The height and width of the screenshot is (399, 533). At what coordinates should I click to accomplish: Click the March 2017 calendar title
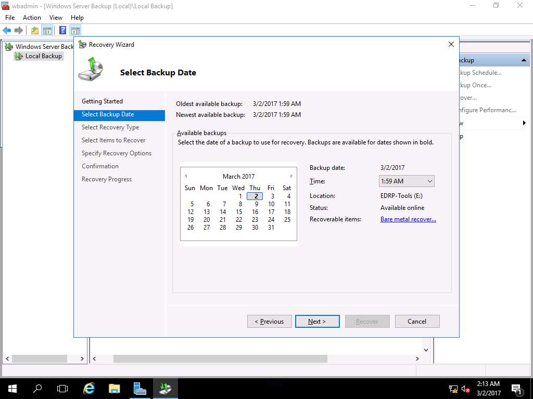click(238, 177)
